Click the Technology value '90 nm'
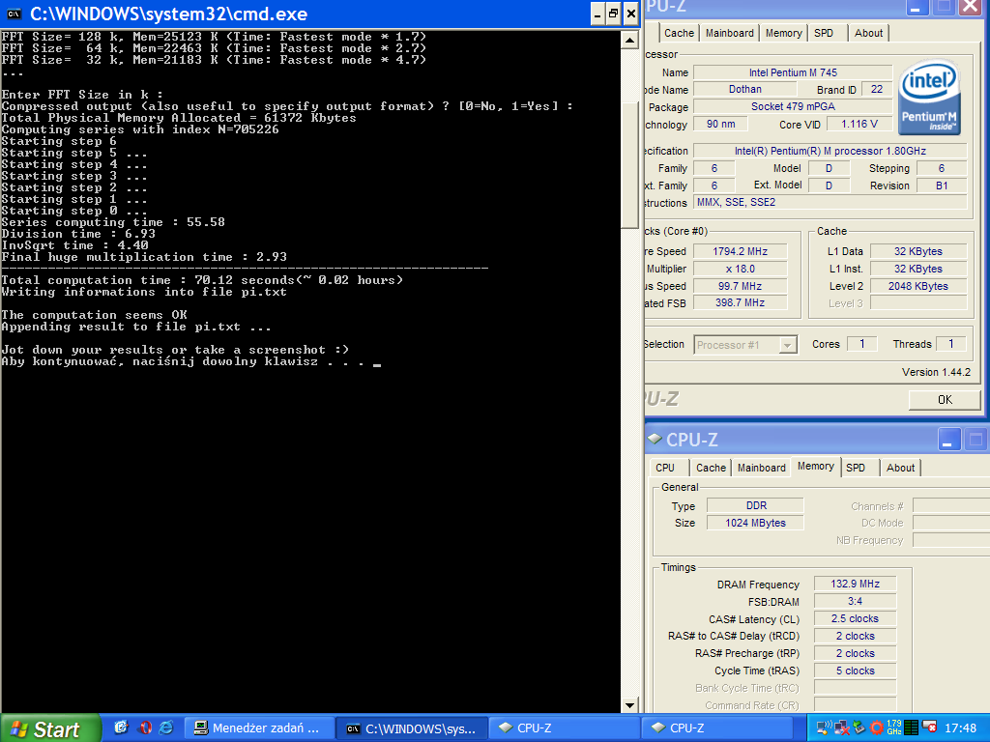990x742 pixels. [720, 124]
